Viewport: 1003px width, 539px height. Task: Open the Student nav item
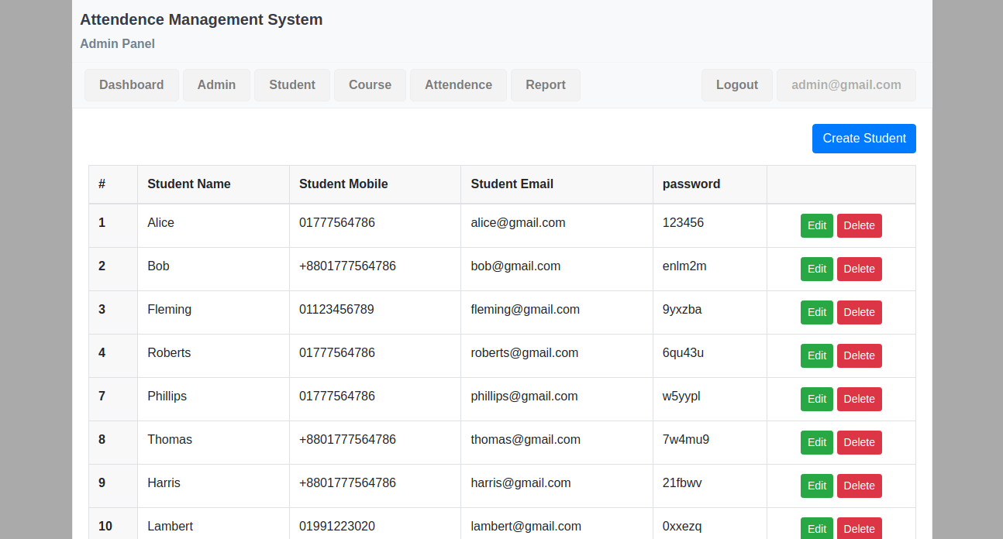tap(292, 85)
